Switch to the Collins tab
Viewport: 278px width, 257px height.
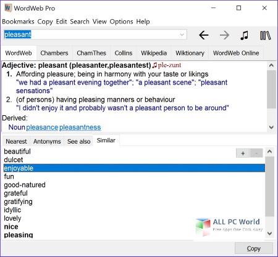click(x=124, y=53)
